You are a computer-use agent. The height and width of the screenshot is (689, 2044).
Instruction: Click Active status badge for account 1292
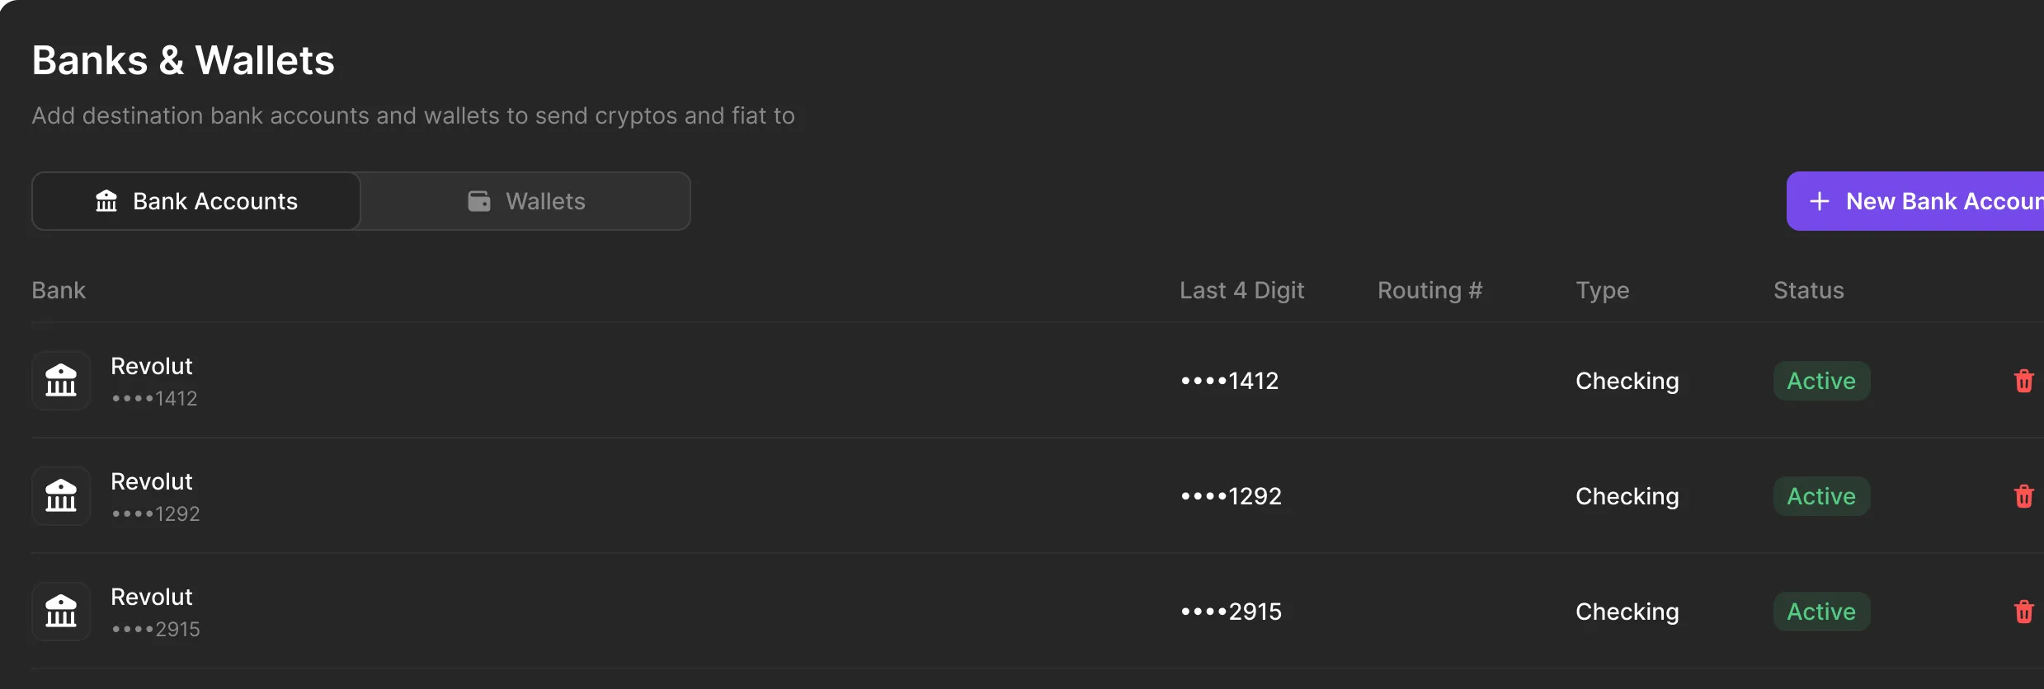pos(1820,496)
